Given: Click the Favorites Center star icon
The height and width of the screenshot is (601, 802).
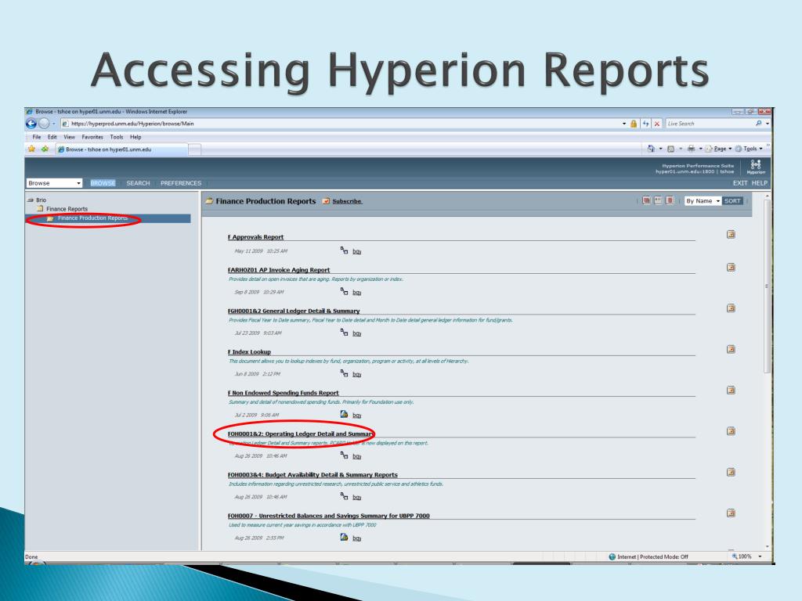Looking at the screenshot, I should [x=31, y=149].
